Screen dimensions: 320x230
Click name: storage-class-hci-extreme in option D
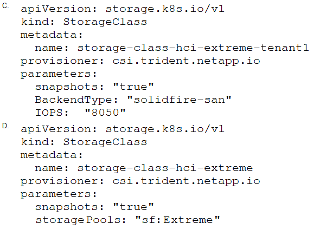[144, 168]
